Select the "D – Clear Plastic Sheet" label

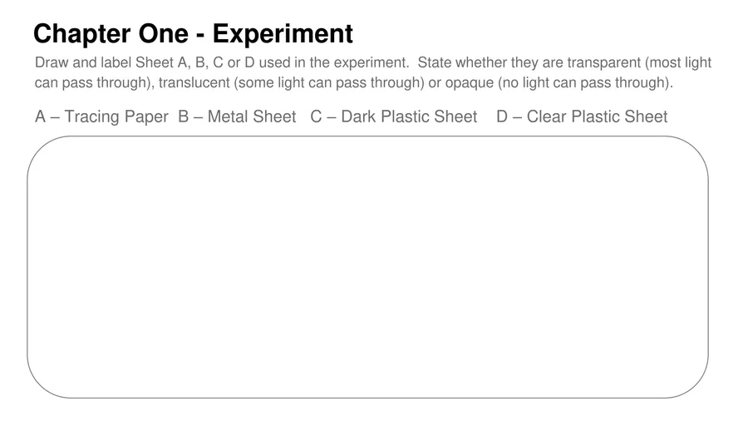pyautogui.click(x=582, y=116)
